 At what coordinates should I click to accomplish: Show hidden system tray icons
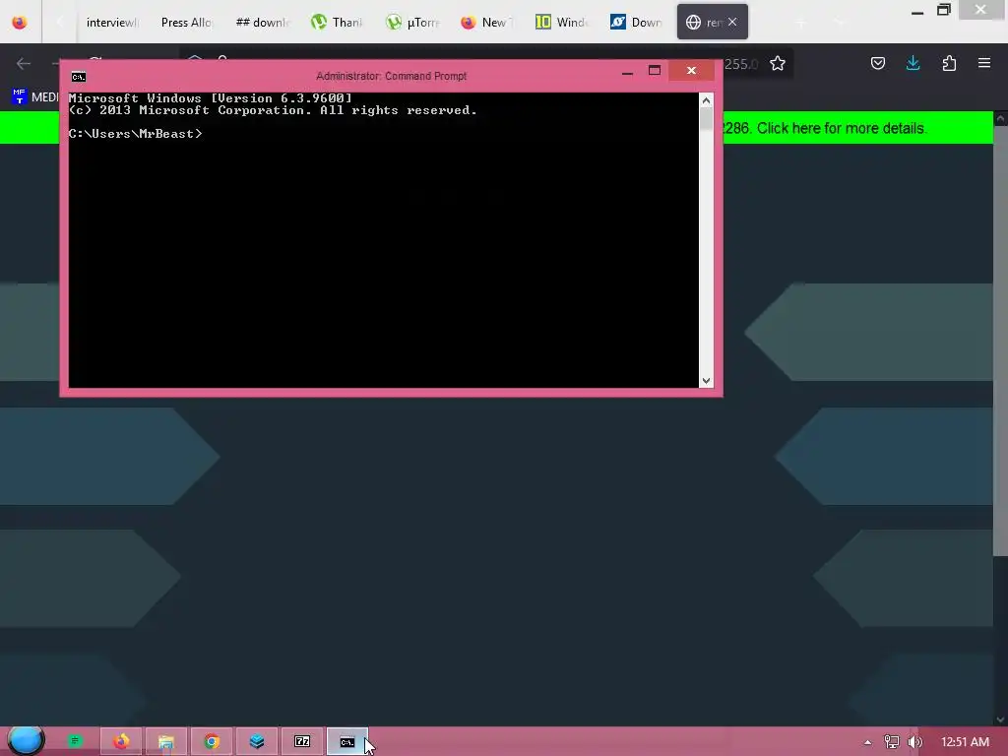coord(868,742)
